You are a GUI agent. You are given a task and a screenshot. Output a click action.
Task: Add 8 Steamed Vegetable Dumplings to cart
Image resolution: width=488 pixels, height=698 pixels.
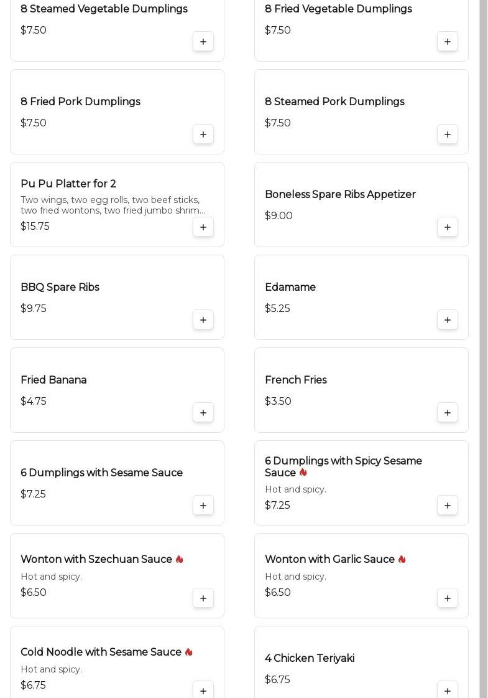coord(203,42)
